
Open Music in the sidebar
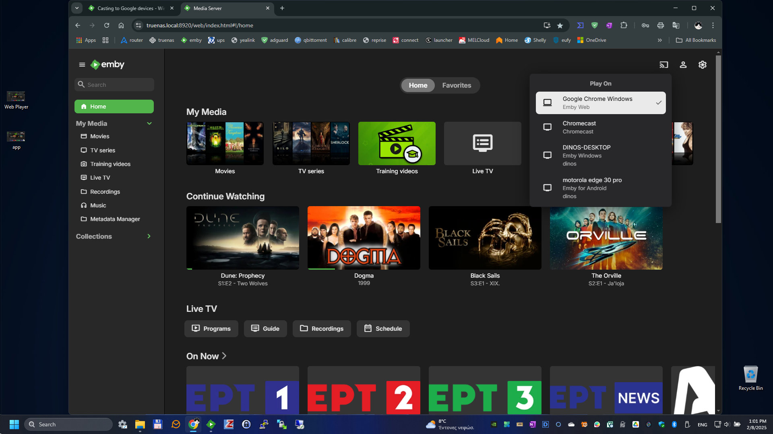98,205
